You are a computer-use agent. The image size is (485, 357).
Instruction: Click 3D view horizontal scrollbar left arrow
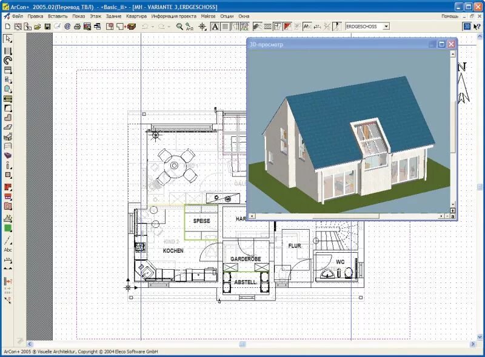click(x=252, y=216)
